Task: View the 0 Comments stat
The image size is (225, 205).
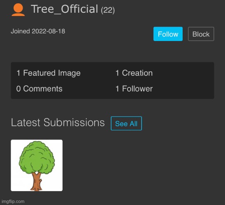Action: click(39, 89)
